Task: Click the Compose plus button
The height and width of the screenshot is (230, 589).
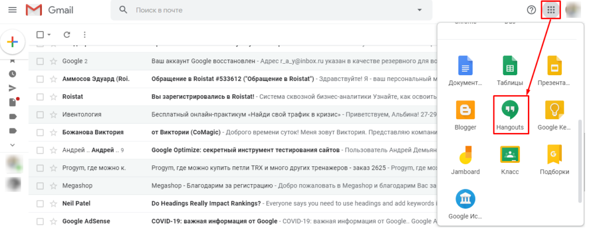Action: tap(12, 42)
